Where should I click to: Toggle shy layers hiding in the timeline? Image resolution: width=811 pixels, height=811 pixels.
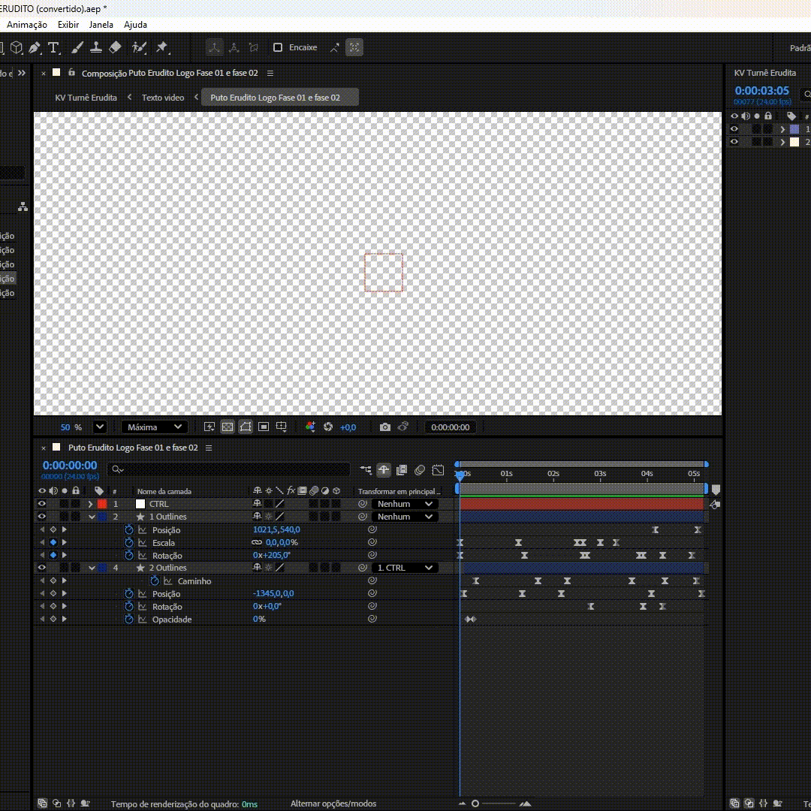(x=383, y=469)
